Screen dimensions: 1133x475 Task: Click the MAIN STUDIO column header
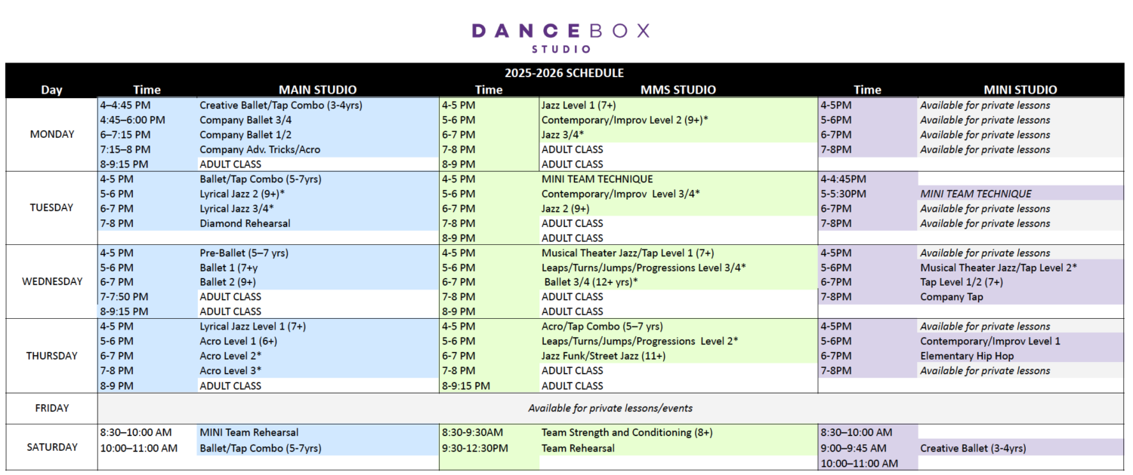[317, 90]
